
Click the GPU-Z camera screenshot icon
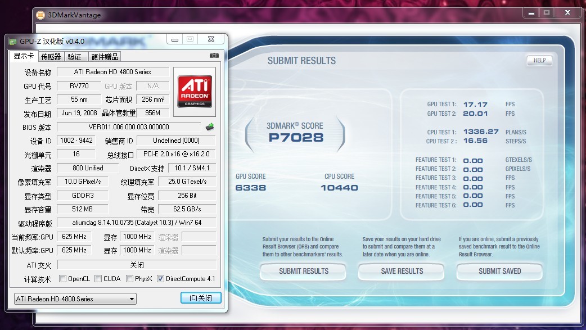click(x=214, y=56)
